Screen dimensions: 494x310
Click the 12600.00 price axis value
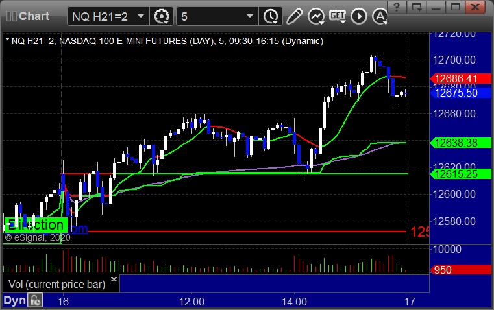coord(454,194)
